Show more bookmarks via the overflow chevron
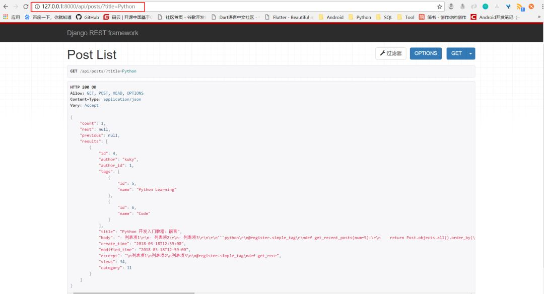 [x=539, y=17]
